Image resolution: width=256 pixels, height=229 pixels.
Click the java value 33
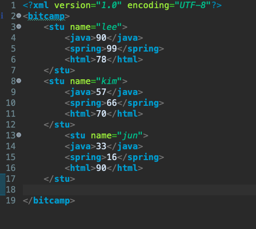click(101, 147)
